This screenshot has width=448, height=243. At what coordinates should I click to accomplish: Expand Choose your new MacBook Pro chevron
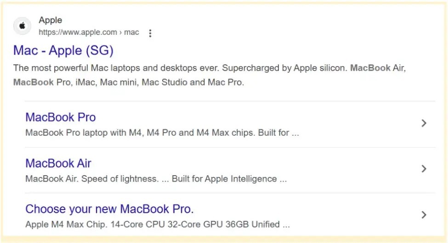point(424,215)
